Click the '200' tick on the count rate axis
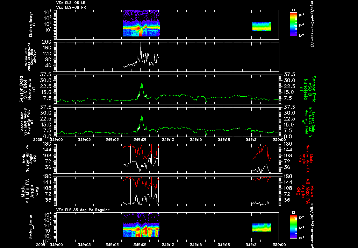Screen dimensions: 358x248 (47, 42)
